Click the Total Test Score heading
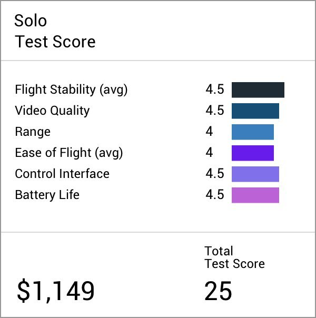Image resolution: width=316 pixels, height=318 pixels. click(x=234, y=257)
